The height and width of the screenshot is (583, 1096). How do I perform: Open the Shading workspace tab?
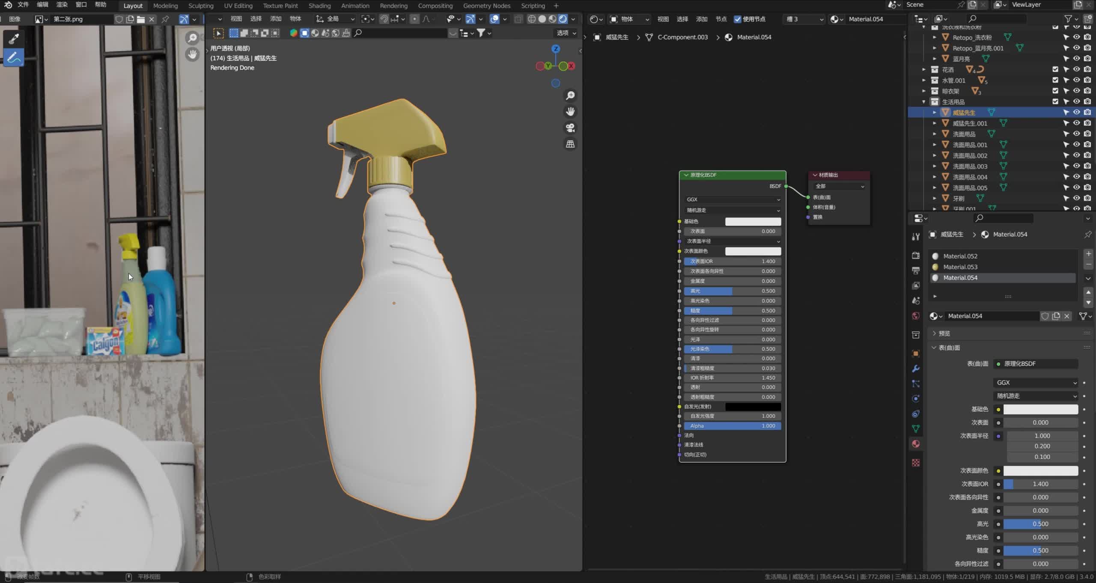tap(319, 6)
